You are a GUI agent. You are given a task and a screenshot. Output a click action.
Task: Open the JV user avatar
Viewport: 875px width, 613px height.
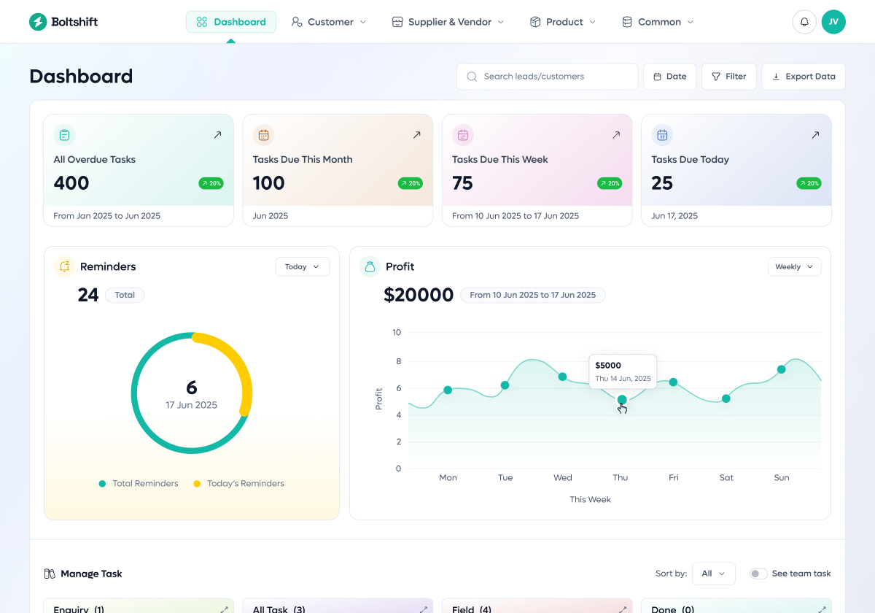coord(833,22)
